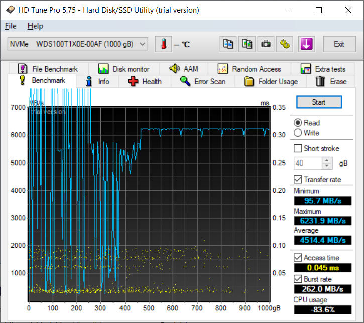364x323 pixels.
Task: Open the options gears icon
Action: 285,44
